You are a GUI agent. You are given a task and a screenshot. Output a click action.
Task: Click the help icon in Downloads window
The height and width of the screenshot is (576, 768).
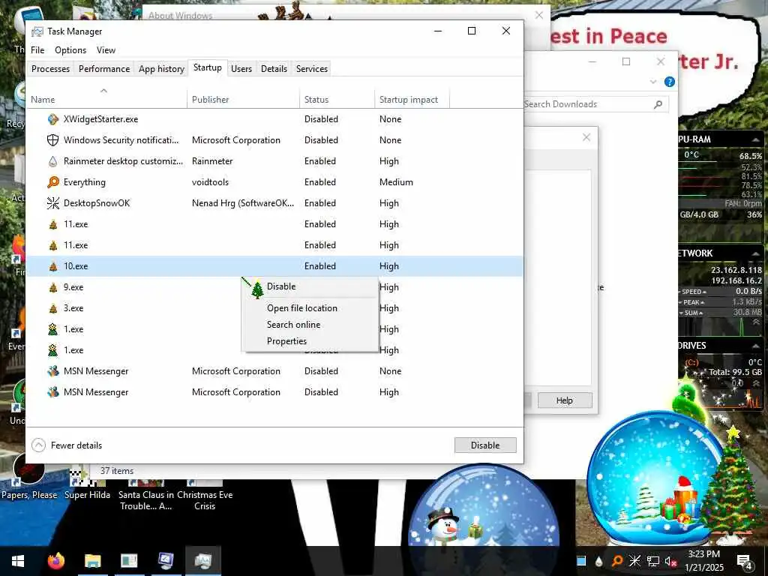pos(670,82)
